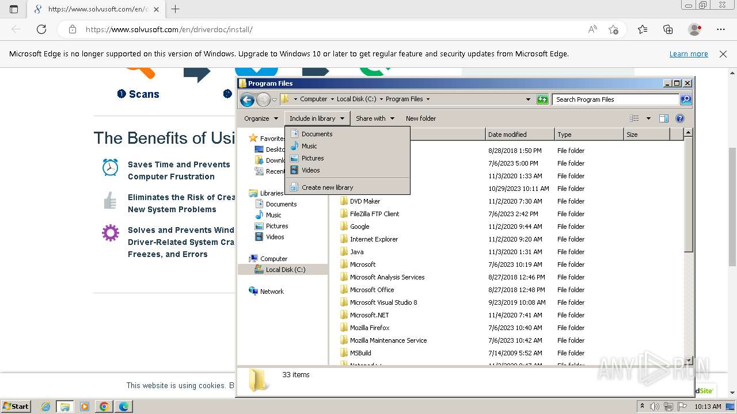This screenshot has height=414, width=737.
Task: Add this page to Edge favorites
Action: pyautogui.click(x=614, y=29)
